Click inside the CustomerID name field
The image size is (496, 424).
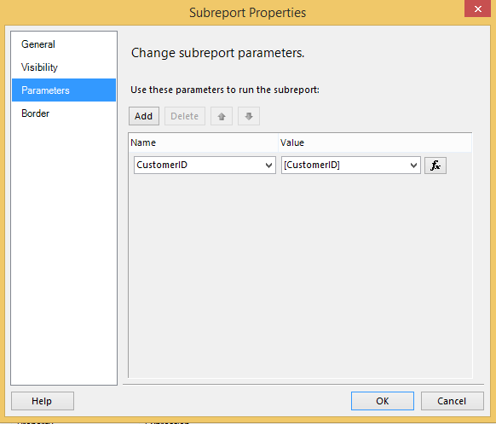(199, 165)
